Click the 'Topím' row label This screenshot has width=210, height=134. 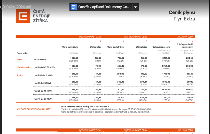point(20,75)
